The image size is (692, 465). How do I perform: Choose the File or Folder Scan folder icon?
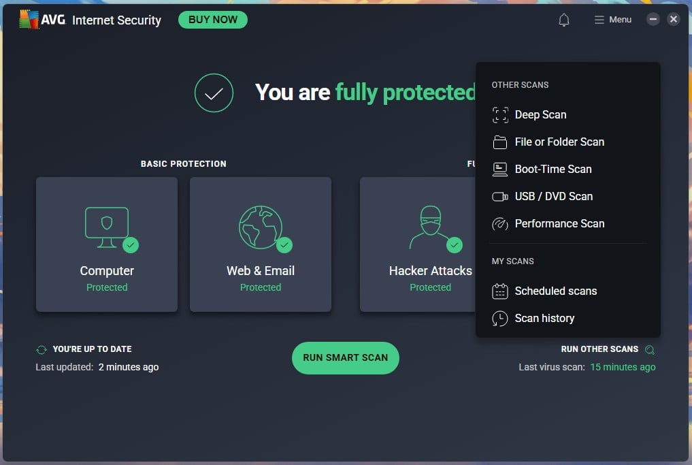coord(500,142)
